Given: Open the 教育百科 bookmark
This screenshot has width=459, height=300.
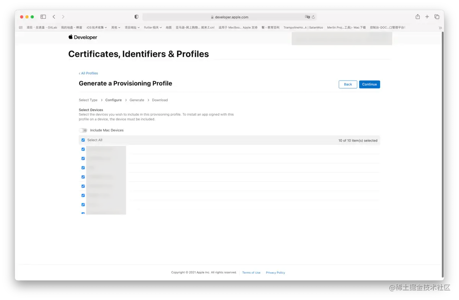Looking at the screenshot, I should tap(270, 28).
